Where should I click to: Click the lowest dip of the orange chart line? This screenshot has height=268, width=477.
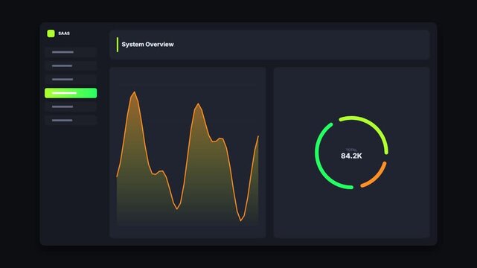tap(241, 220)
